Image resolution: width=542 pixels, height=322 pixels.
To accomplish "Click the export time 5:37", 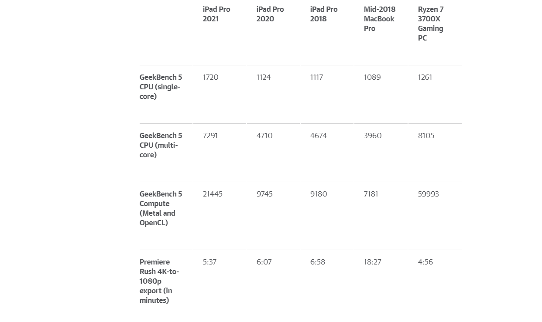I will [x=209, y=262].
